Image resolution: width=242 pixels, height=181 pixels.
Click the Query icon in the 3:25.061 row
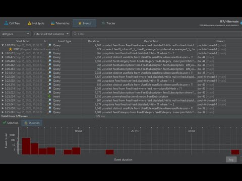coord(50,112)
